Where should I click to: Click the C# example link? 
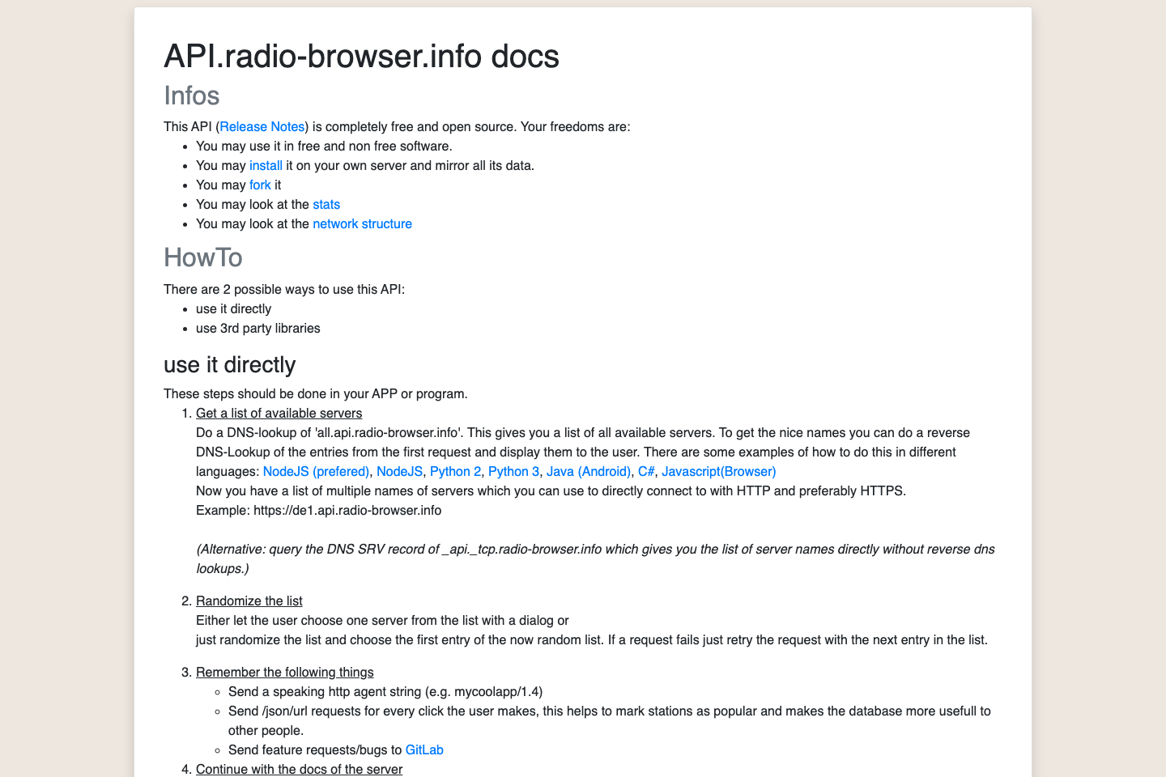coord(645,471)
